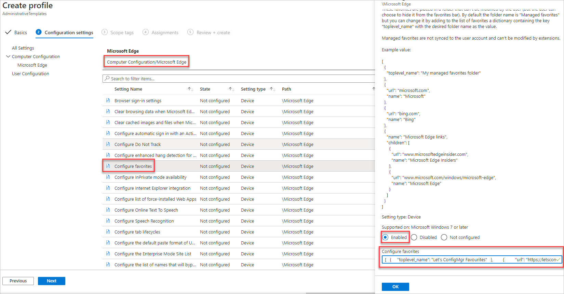Viewport: 564px width, 294px height.
Task: Sort by Setting type column arrows icon
Action: 272,89
